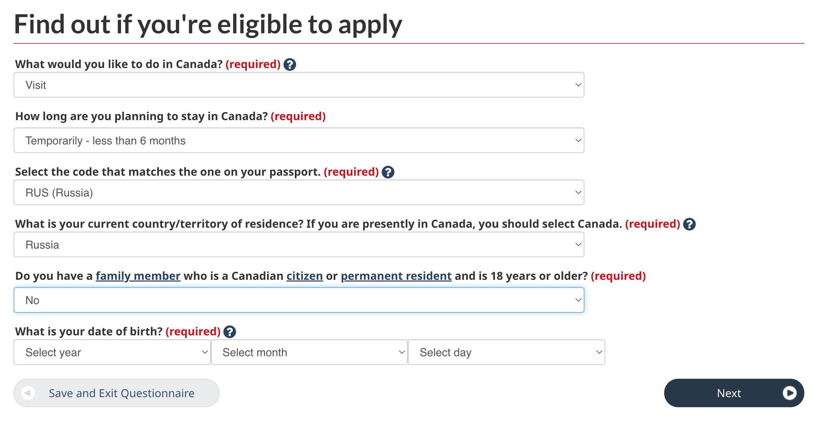Screen dimensions: 822x427
Task: Open the Select month dropdown
Action: coord(309,352)
